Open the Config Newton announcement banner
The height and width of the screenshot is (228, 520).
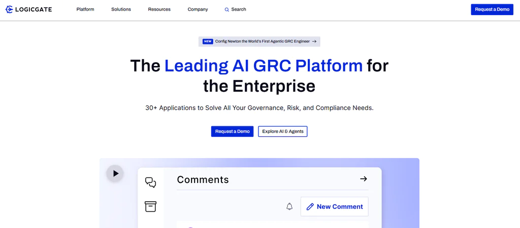pos(259,42)
